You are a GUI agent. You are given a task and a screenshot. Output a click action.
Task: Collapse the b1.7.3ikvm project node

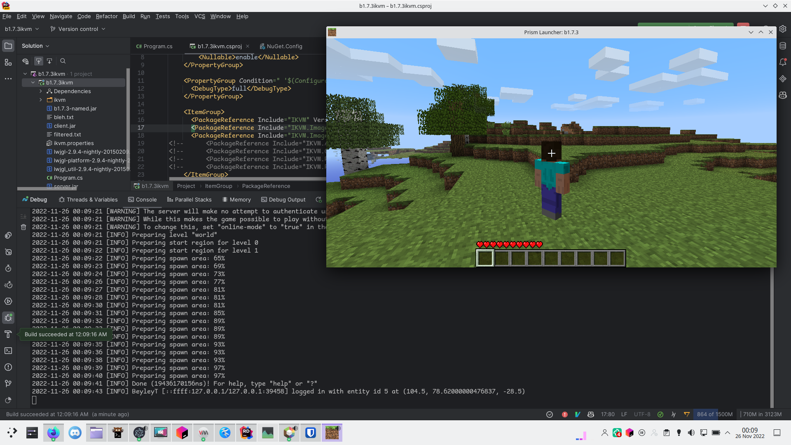[x=33, y=82]
